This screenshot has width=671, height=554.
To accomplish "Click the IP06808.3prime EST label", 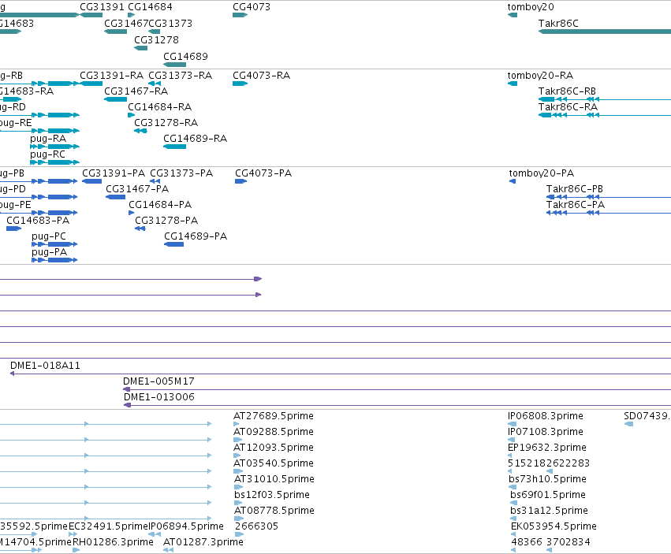I will pos(546,416).
